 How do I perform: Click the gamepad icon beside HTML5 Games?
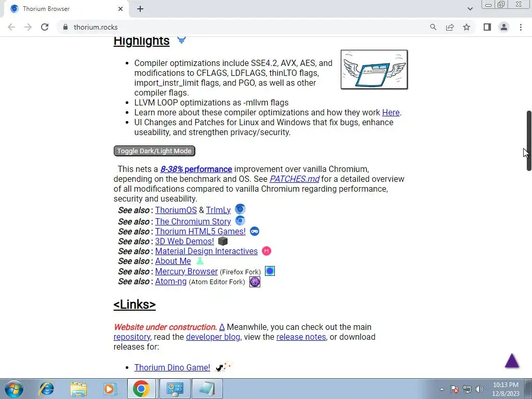[255, 231]
